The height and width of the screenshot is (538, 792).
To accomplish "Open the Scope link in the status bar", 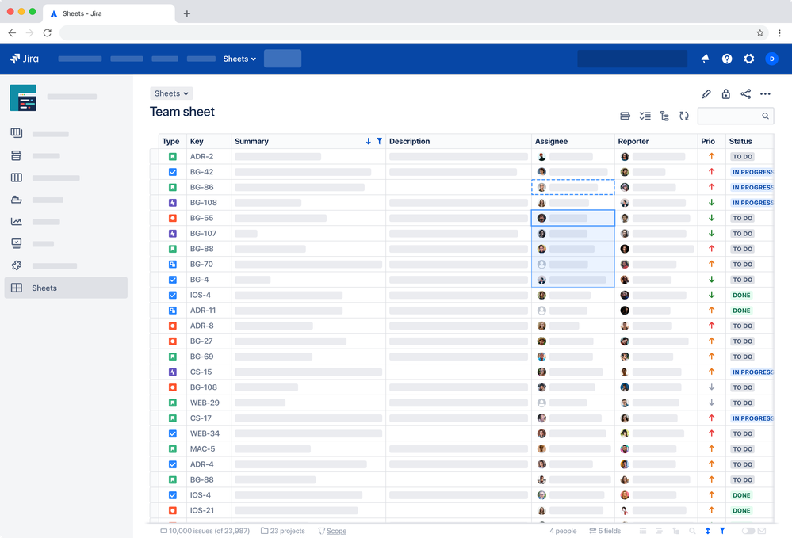I will tap(336, 531).
